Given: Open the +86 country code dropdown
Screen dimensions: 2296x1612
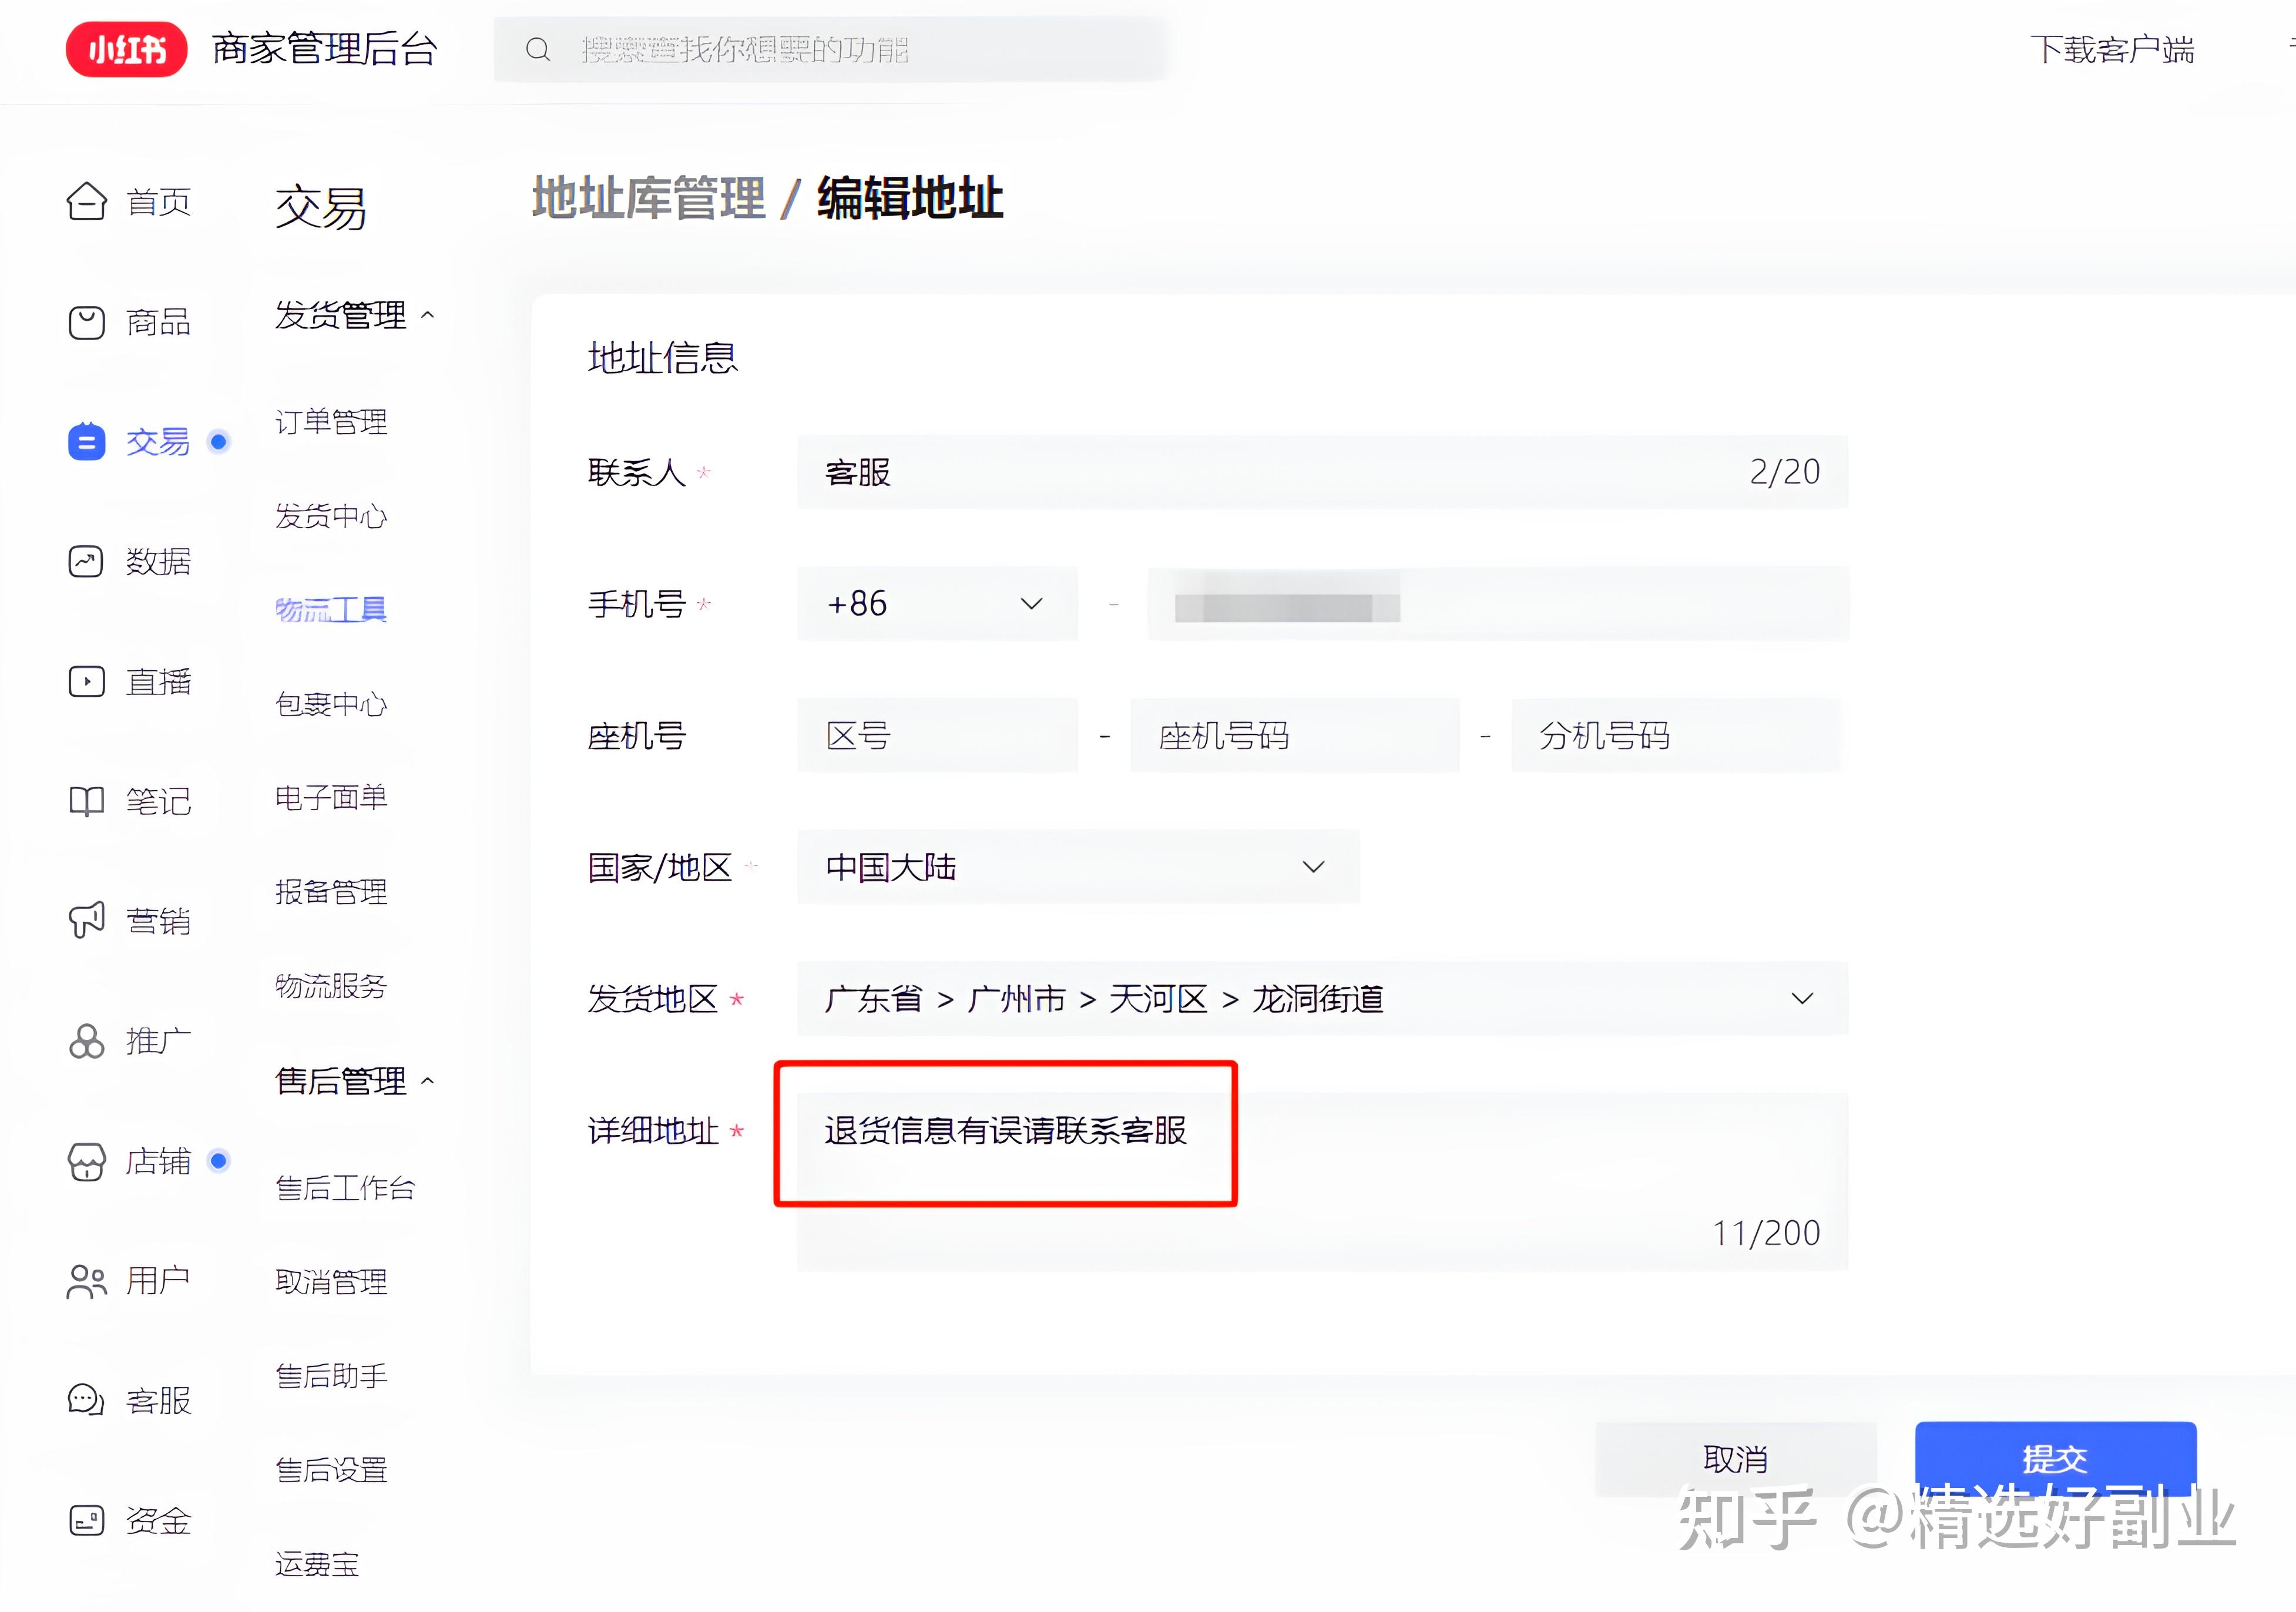Looking at the screenshot, I should [937, 604].
